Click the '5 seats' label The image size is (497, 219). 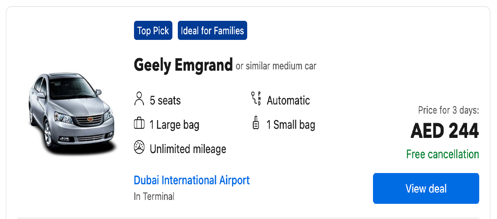165,101
